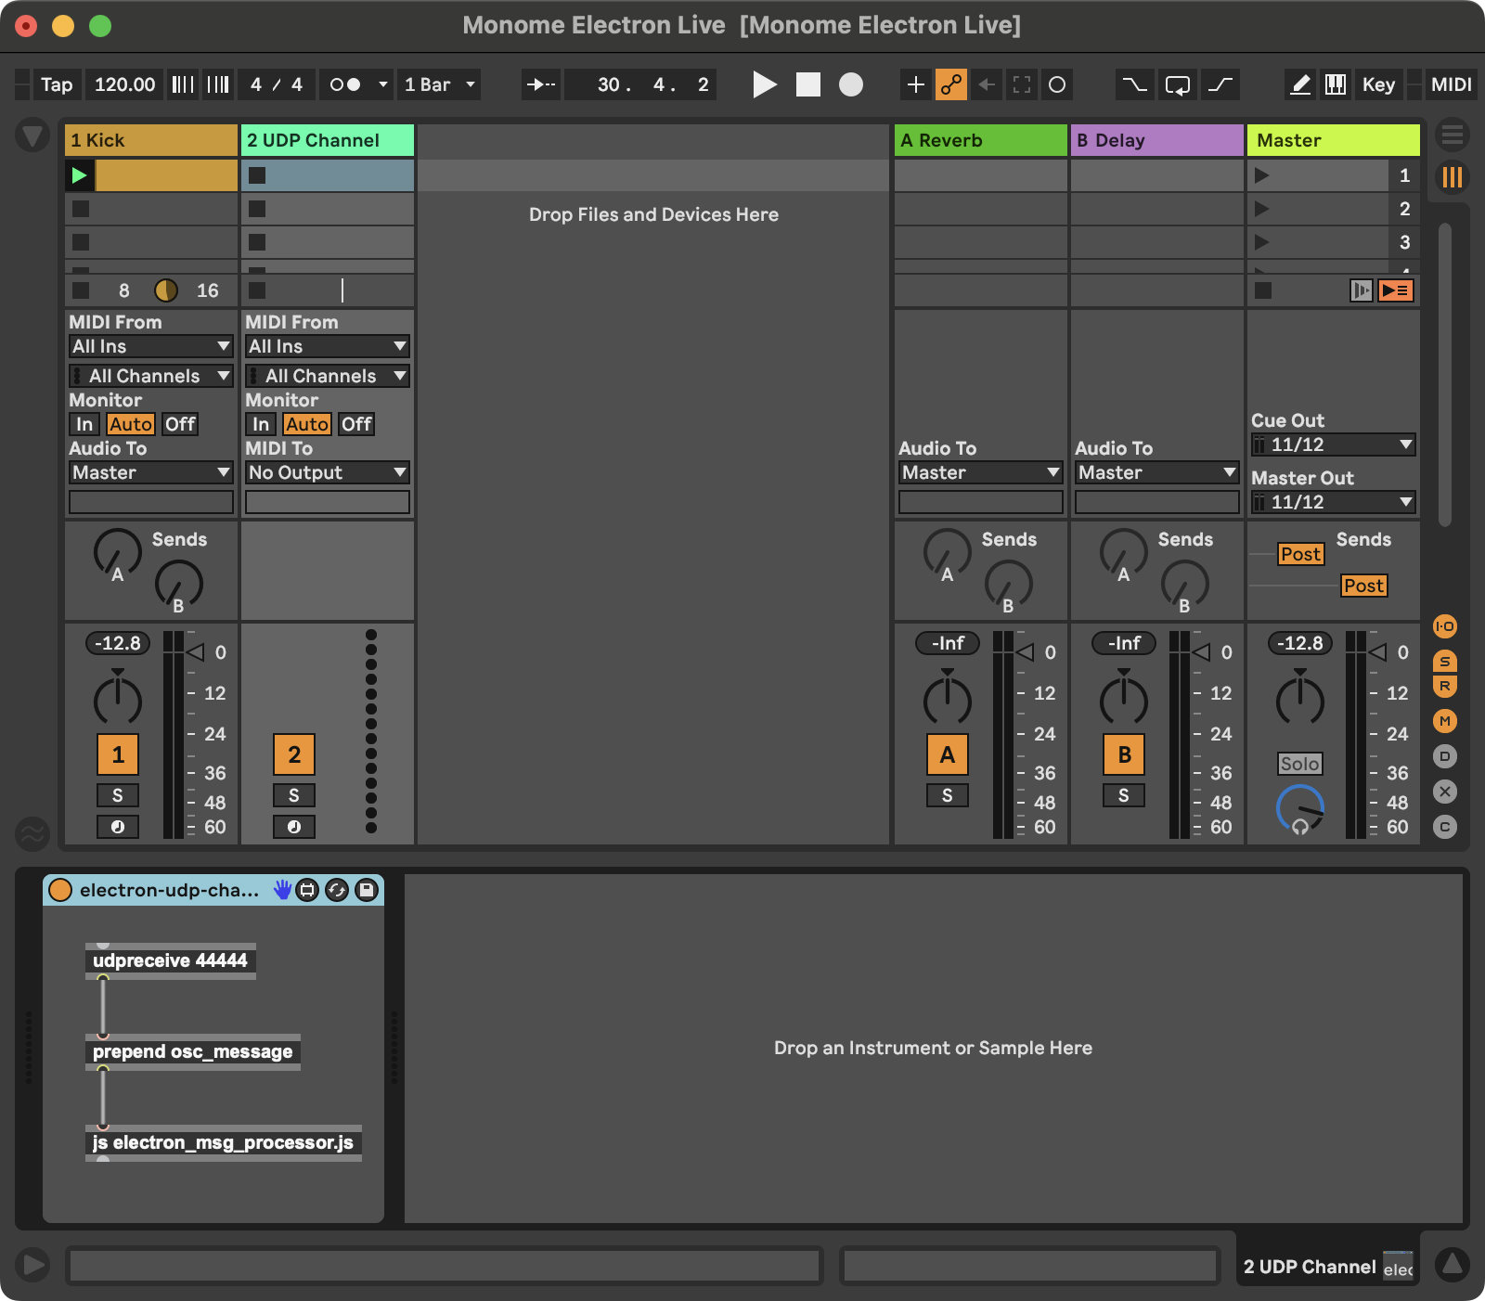This screenshot has height=1301, width=1485.
Task: Open the browser with the triangle icon
Action: (32, 136)
